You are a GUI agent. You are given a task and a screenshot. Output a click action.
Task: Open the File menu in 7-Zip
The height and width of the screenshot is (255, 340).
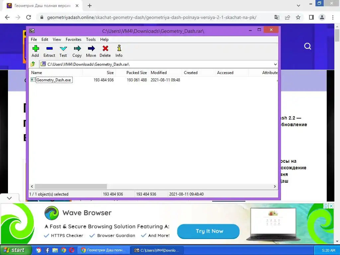[x=34, y=40]
